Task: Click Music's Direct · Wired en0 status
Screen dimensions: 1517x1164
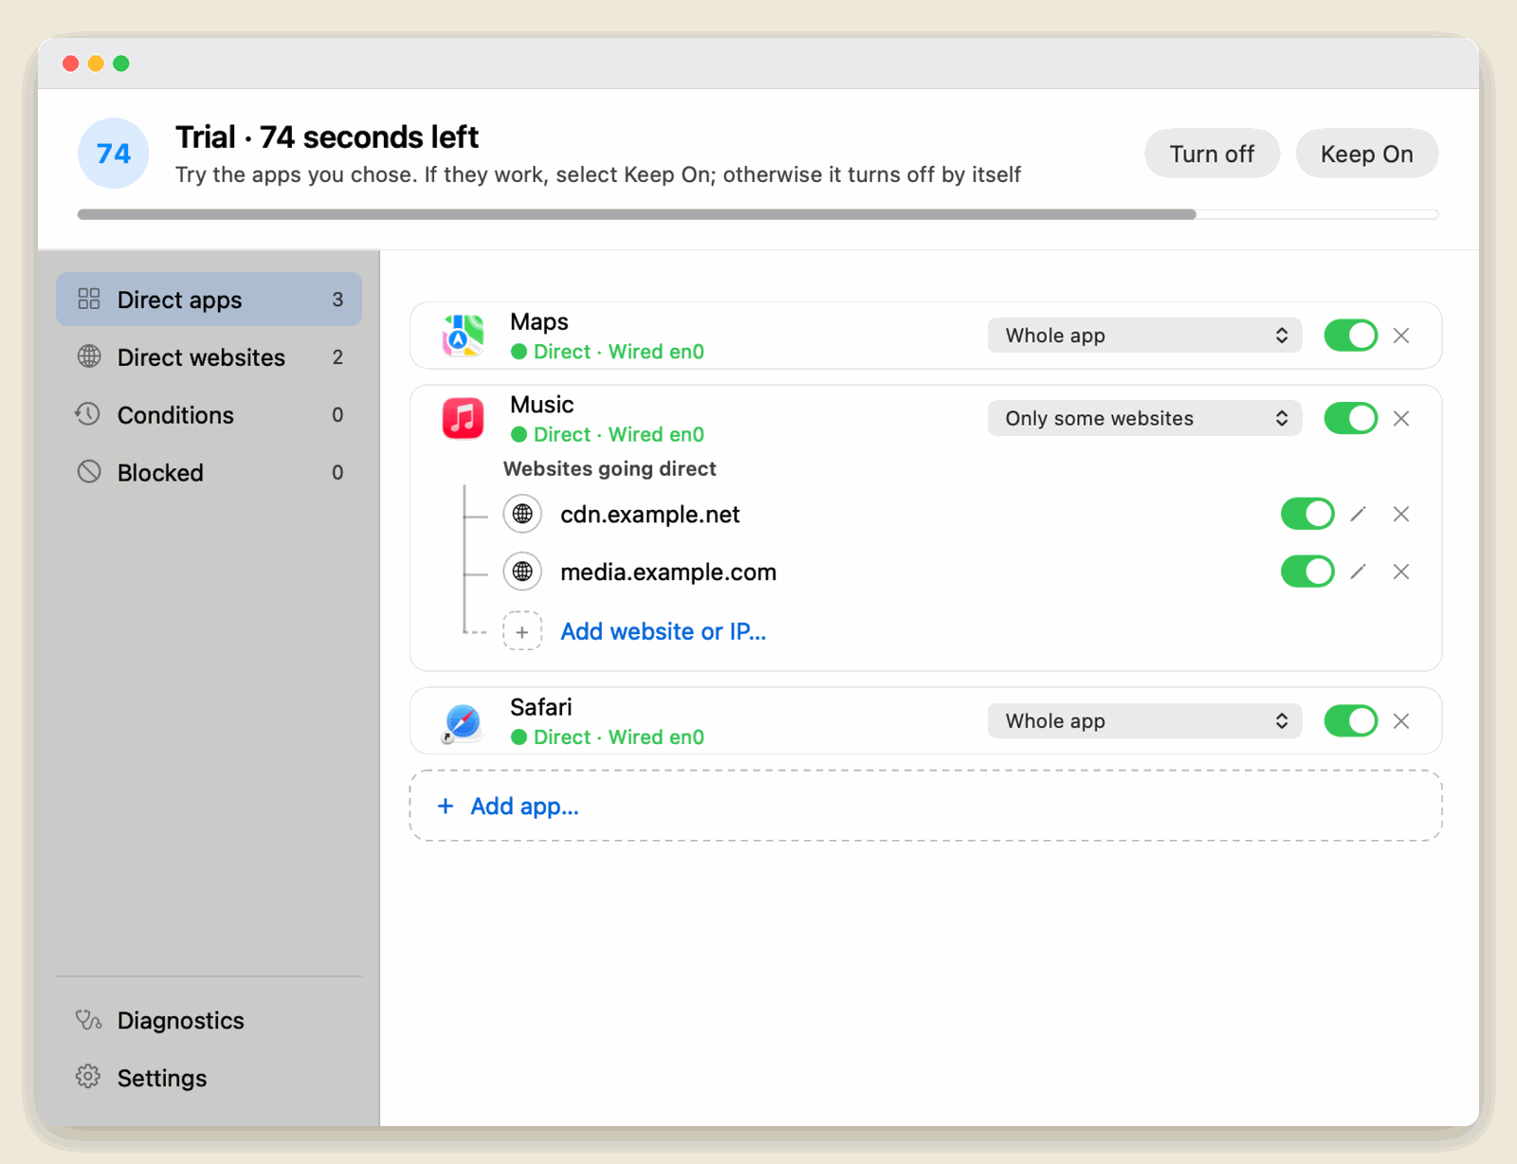Action: pyautogui.click(x=608, y=434)
